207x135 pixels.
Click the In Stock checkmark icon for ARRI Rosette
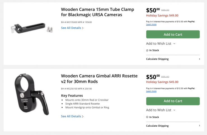click(147, 117)
